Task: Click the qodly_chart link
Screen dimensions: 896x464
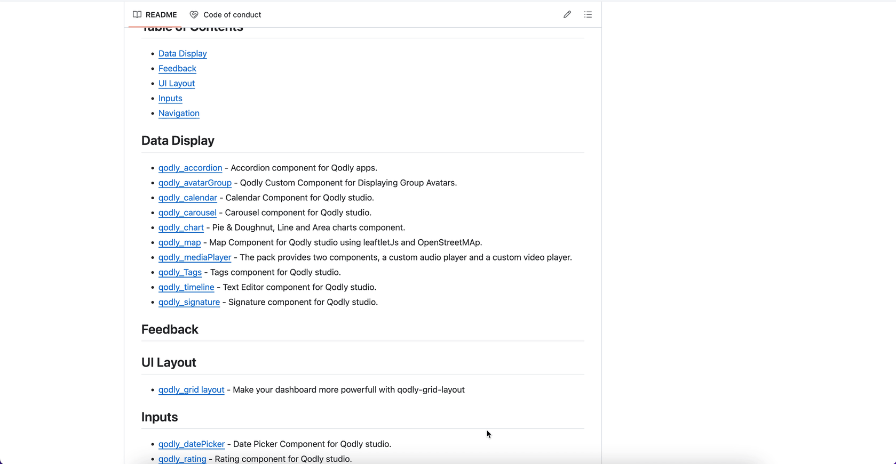Action: point(181,227)
